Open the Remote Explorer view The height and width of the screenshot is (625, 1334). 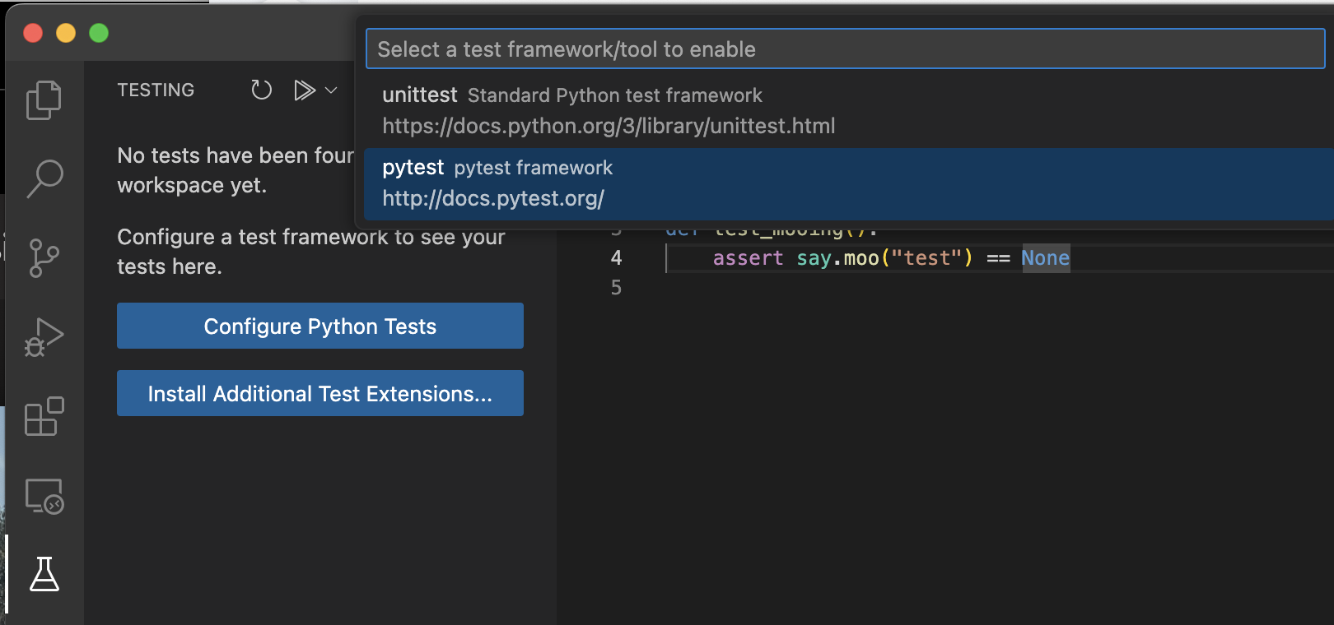point(44,496)
